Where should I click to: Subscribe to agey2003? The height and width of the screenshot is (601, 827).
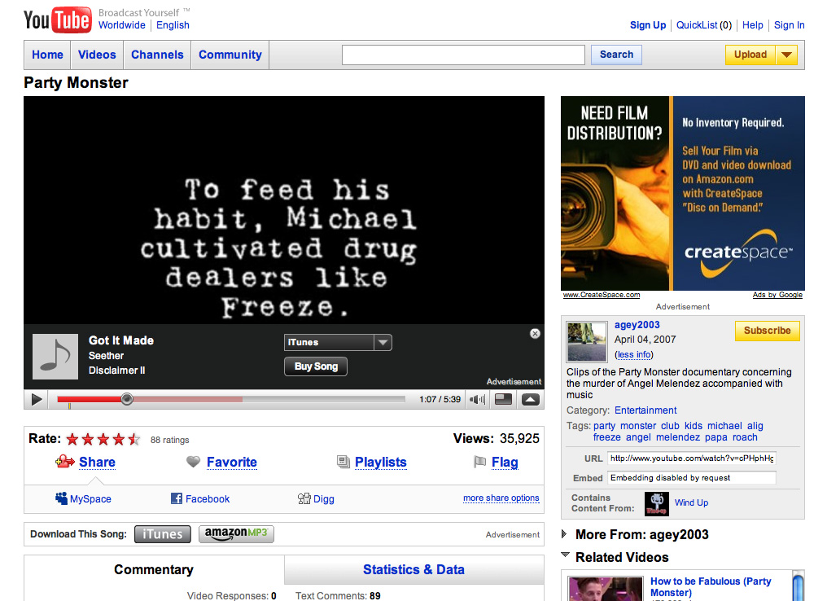(767, 331)
